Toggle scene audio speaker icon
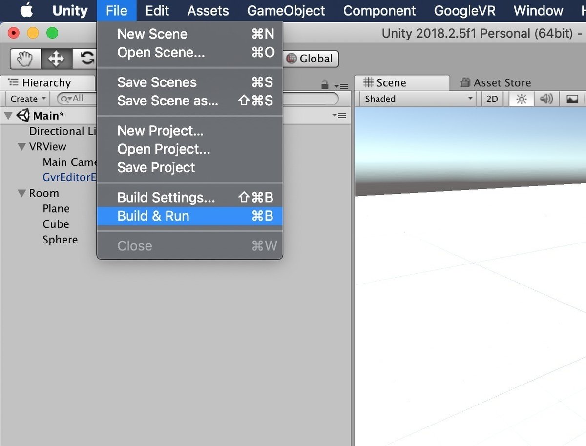The height and width of the screenshot is (446, 586). pyautogui.click(x=546, y=99)
